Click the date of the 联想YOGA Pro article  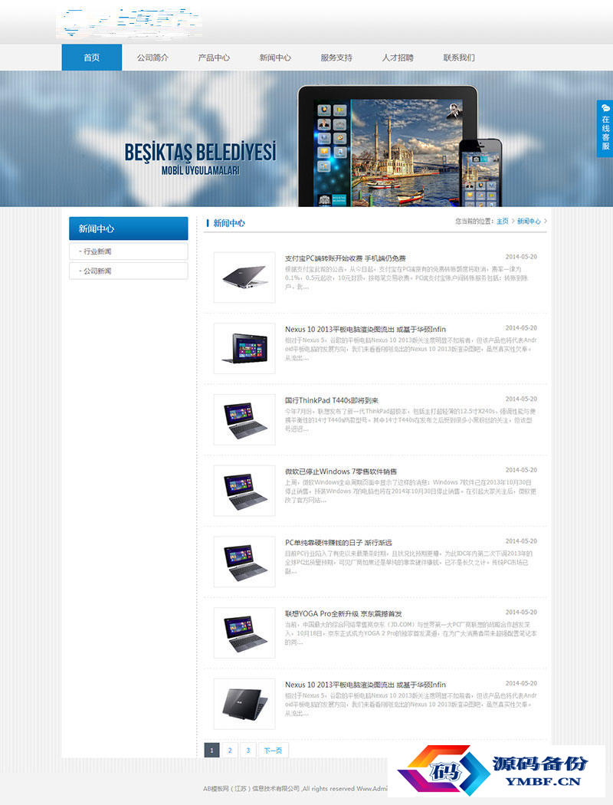[521, 612]
